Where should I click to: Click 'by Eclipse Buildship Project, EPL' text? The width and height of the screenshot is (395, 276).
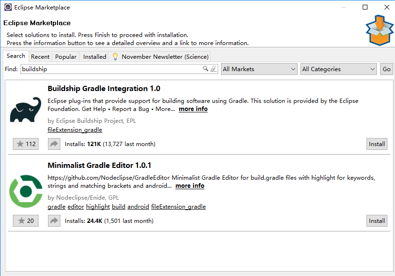[92, 120]
